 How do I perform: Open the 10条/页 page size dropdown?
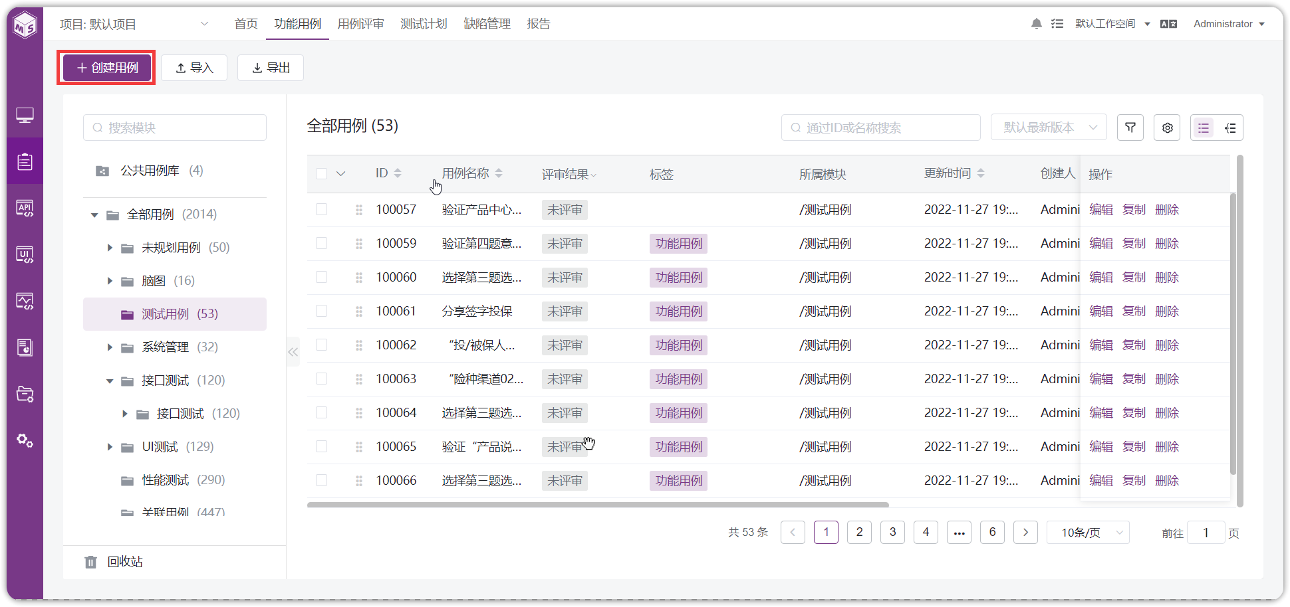coord(1088,533)
